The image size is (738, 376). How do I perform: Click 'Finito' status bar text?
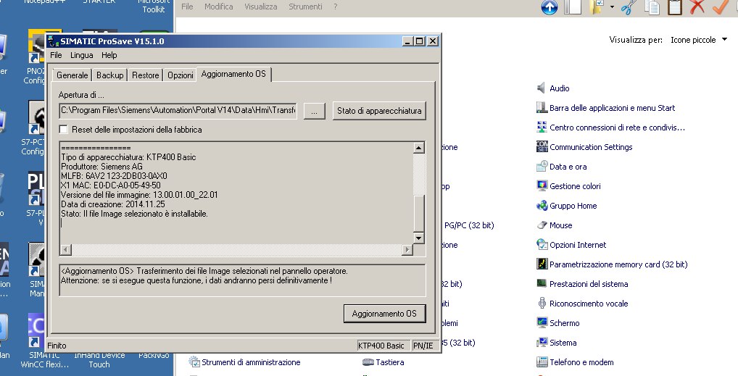pos(57,346)
